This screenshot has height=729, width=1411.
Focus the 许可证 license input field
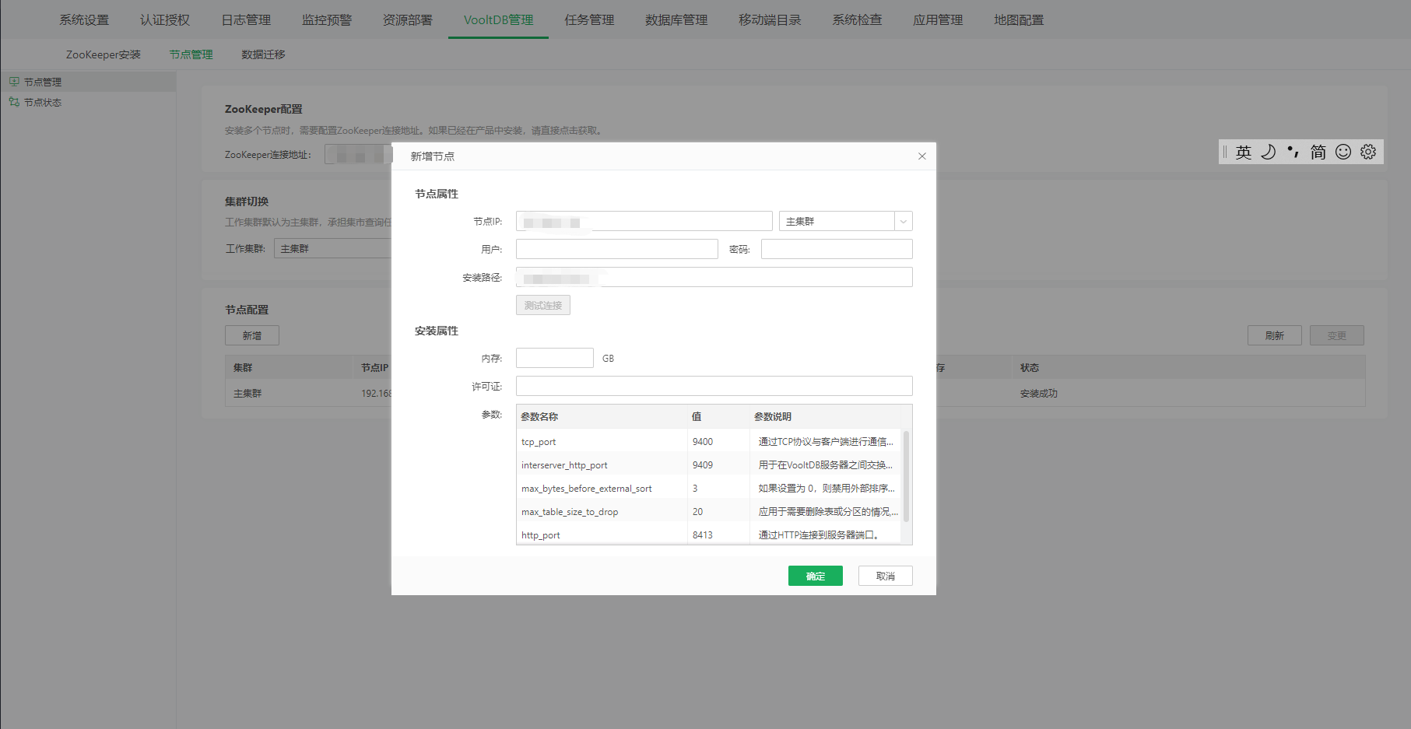point(714,386)
